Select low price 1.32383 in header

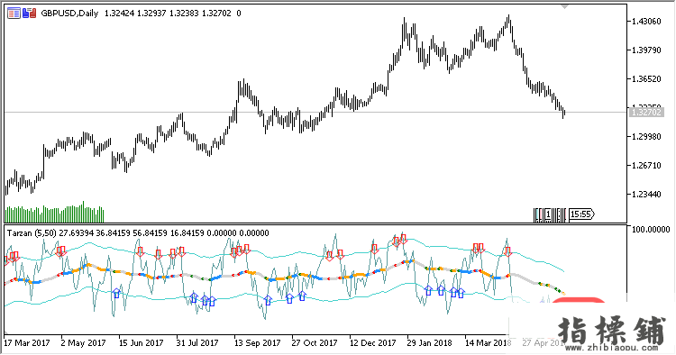pyautogui.click(x=184, y=14)
